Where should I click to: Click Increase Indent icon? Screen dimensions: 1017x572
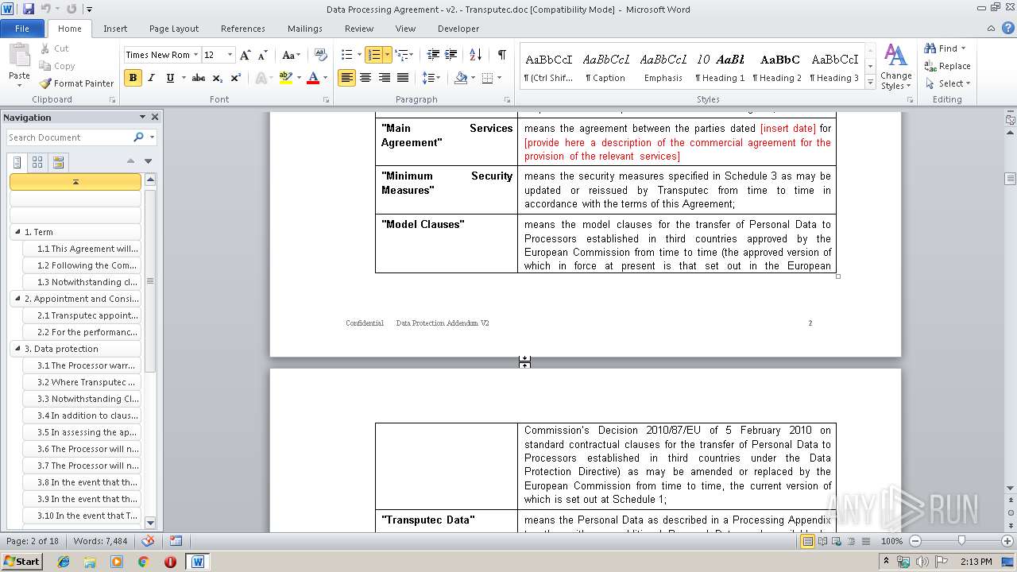coord(450,55)
